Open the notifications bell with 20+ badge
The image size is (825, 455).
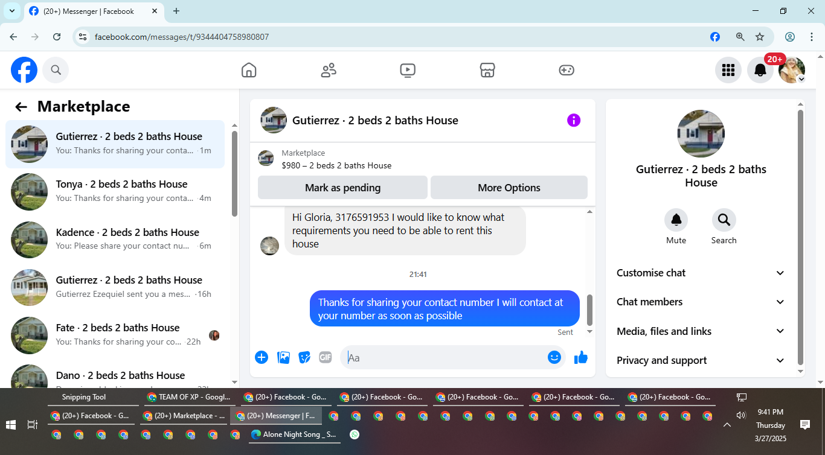760,71
